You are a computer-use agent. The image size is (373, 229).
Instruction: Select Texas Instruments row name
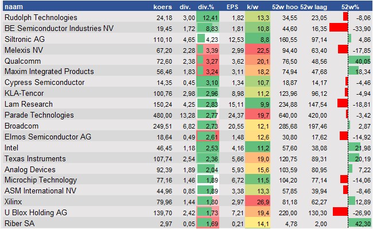(x=35, y=158)
